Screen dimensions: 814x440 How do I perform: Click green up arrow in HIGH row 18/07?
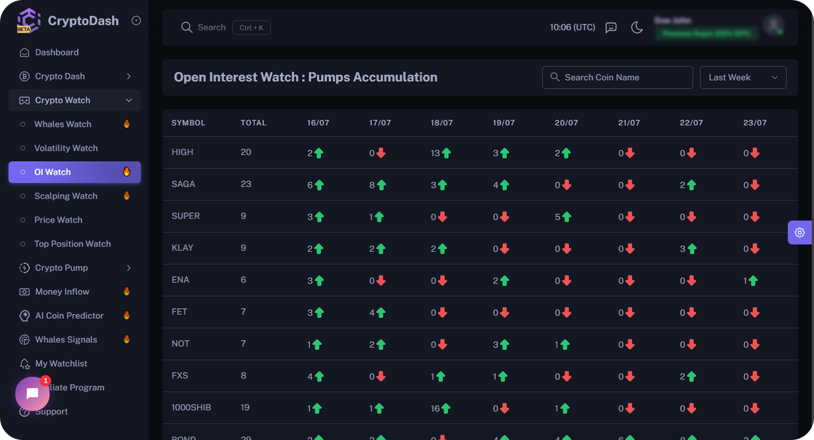[x=446, y=153]
